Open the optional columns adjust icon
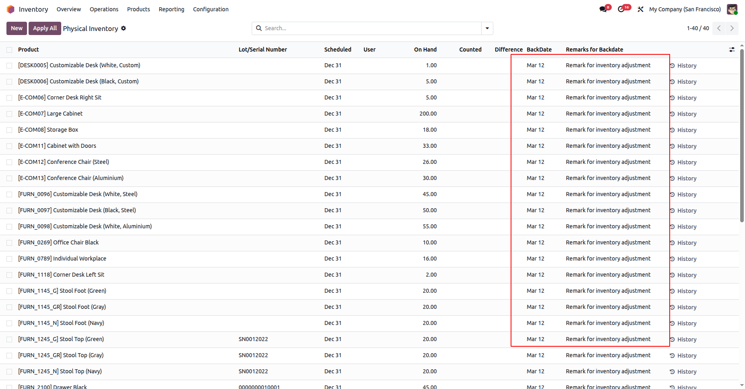The image size is (745, 389). pos(732,50)
